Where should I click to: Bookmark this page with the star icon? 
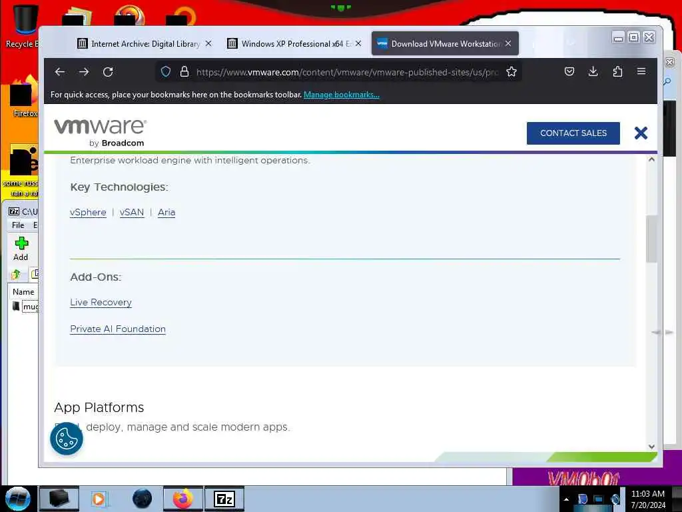click(511, 71)
